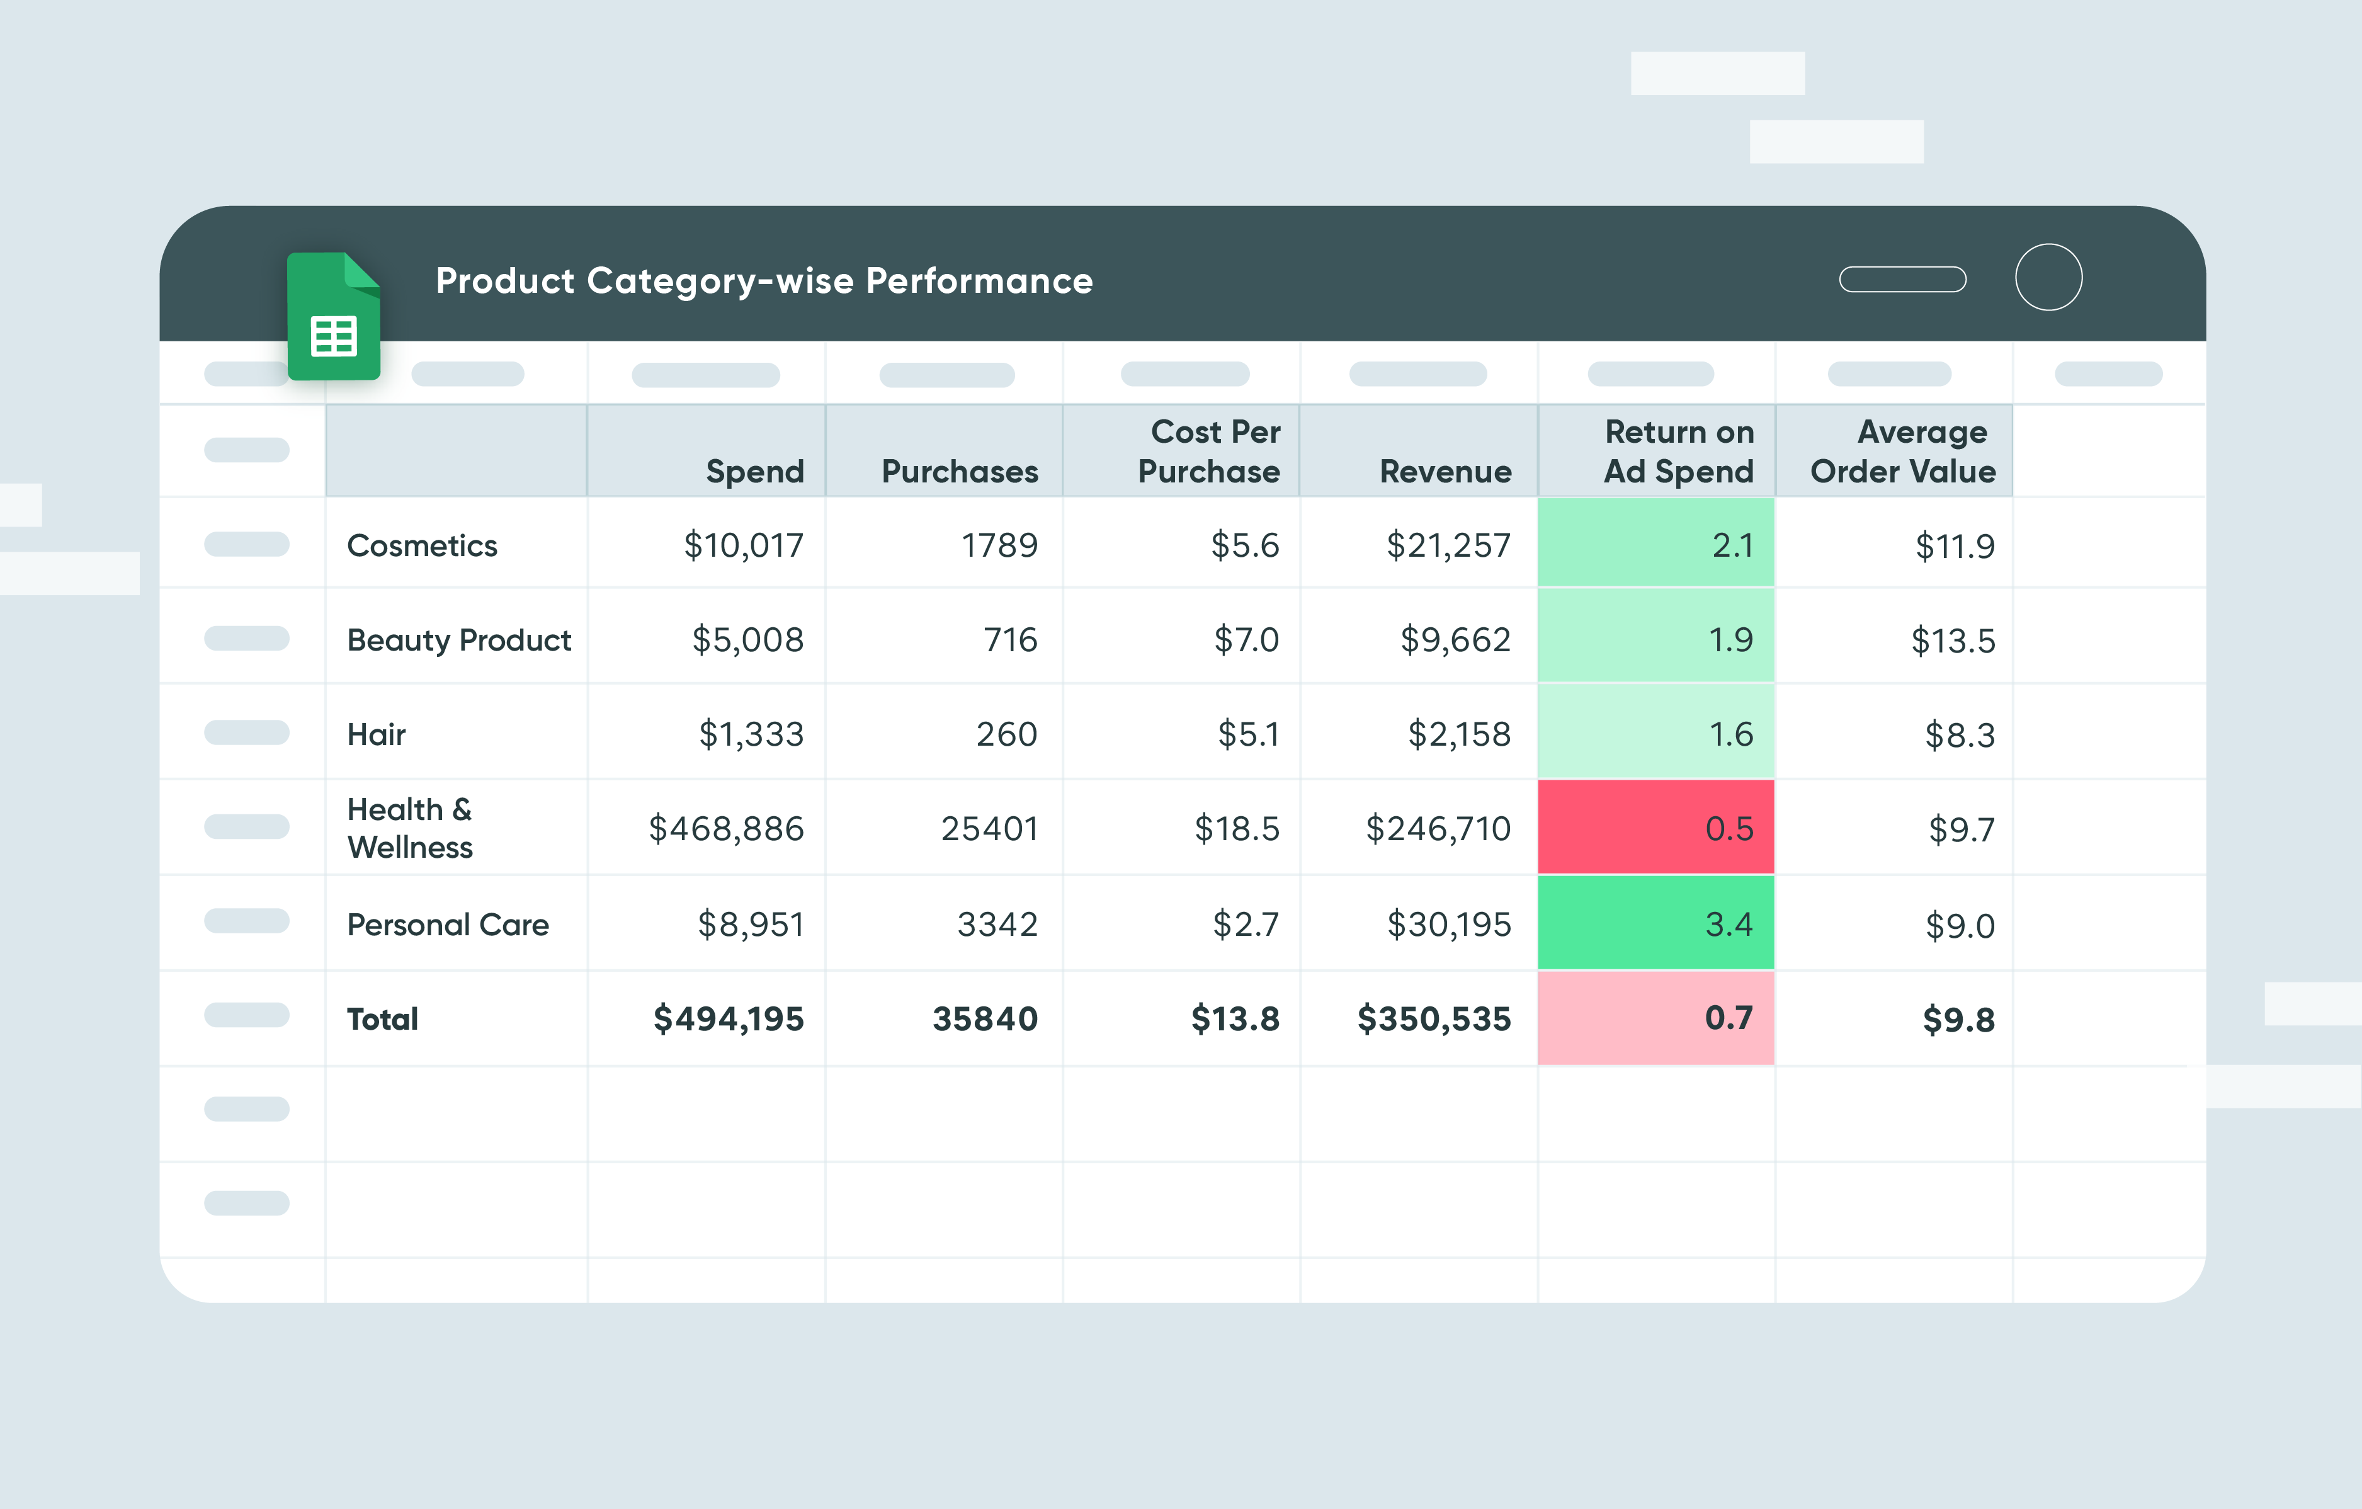
Task: Select the Total revenue cell $350,535
Action: (x=1433, y=1018)
